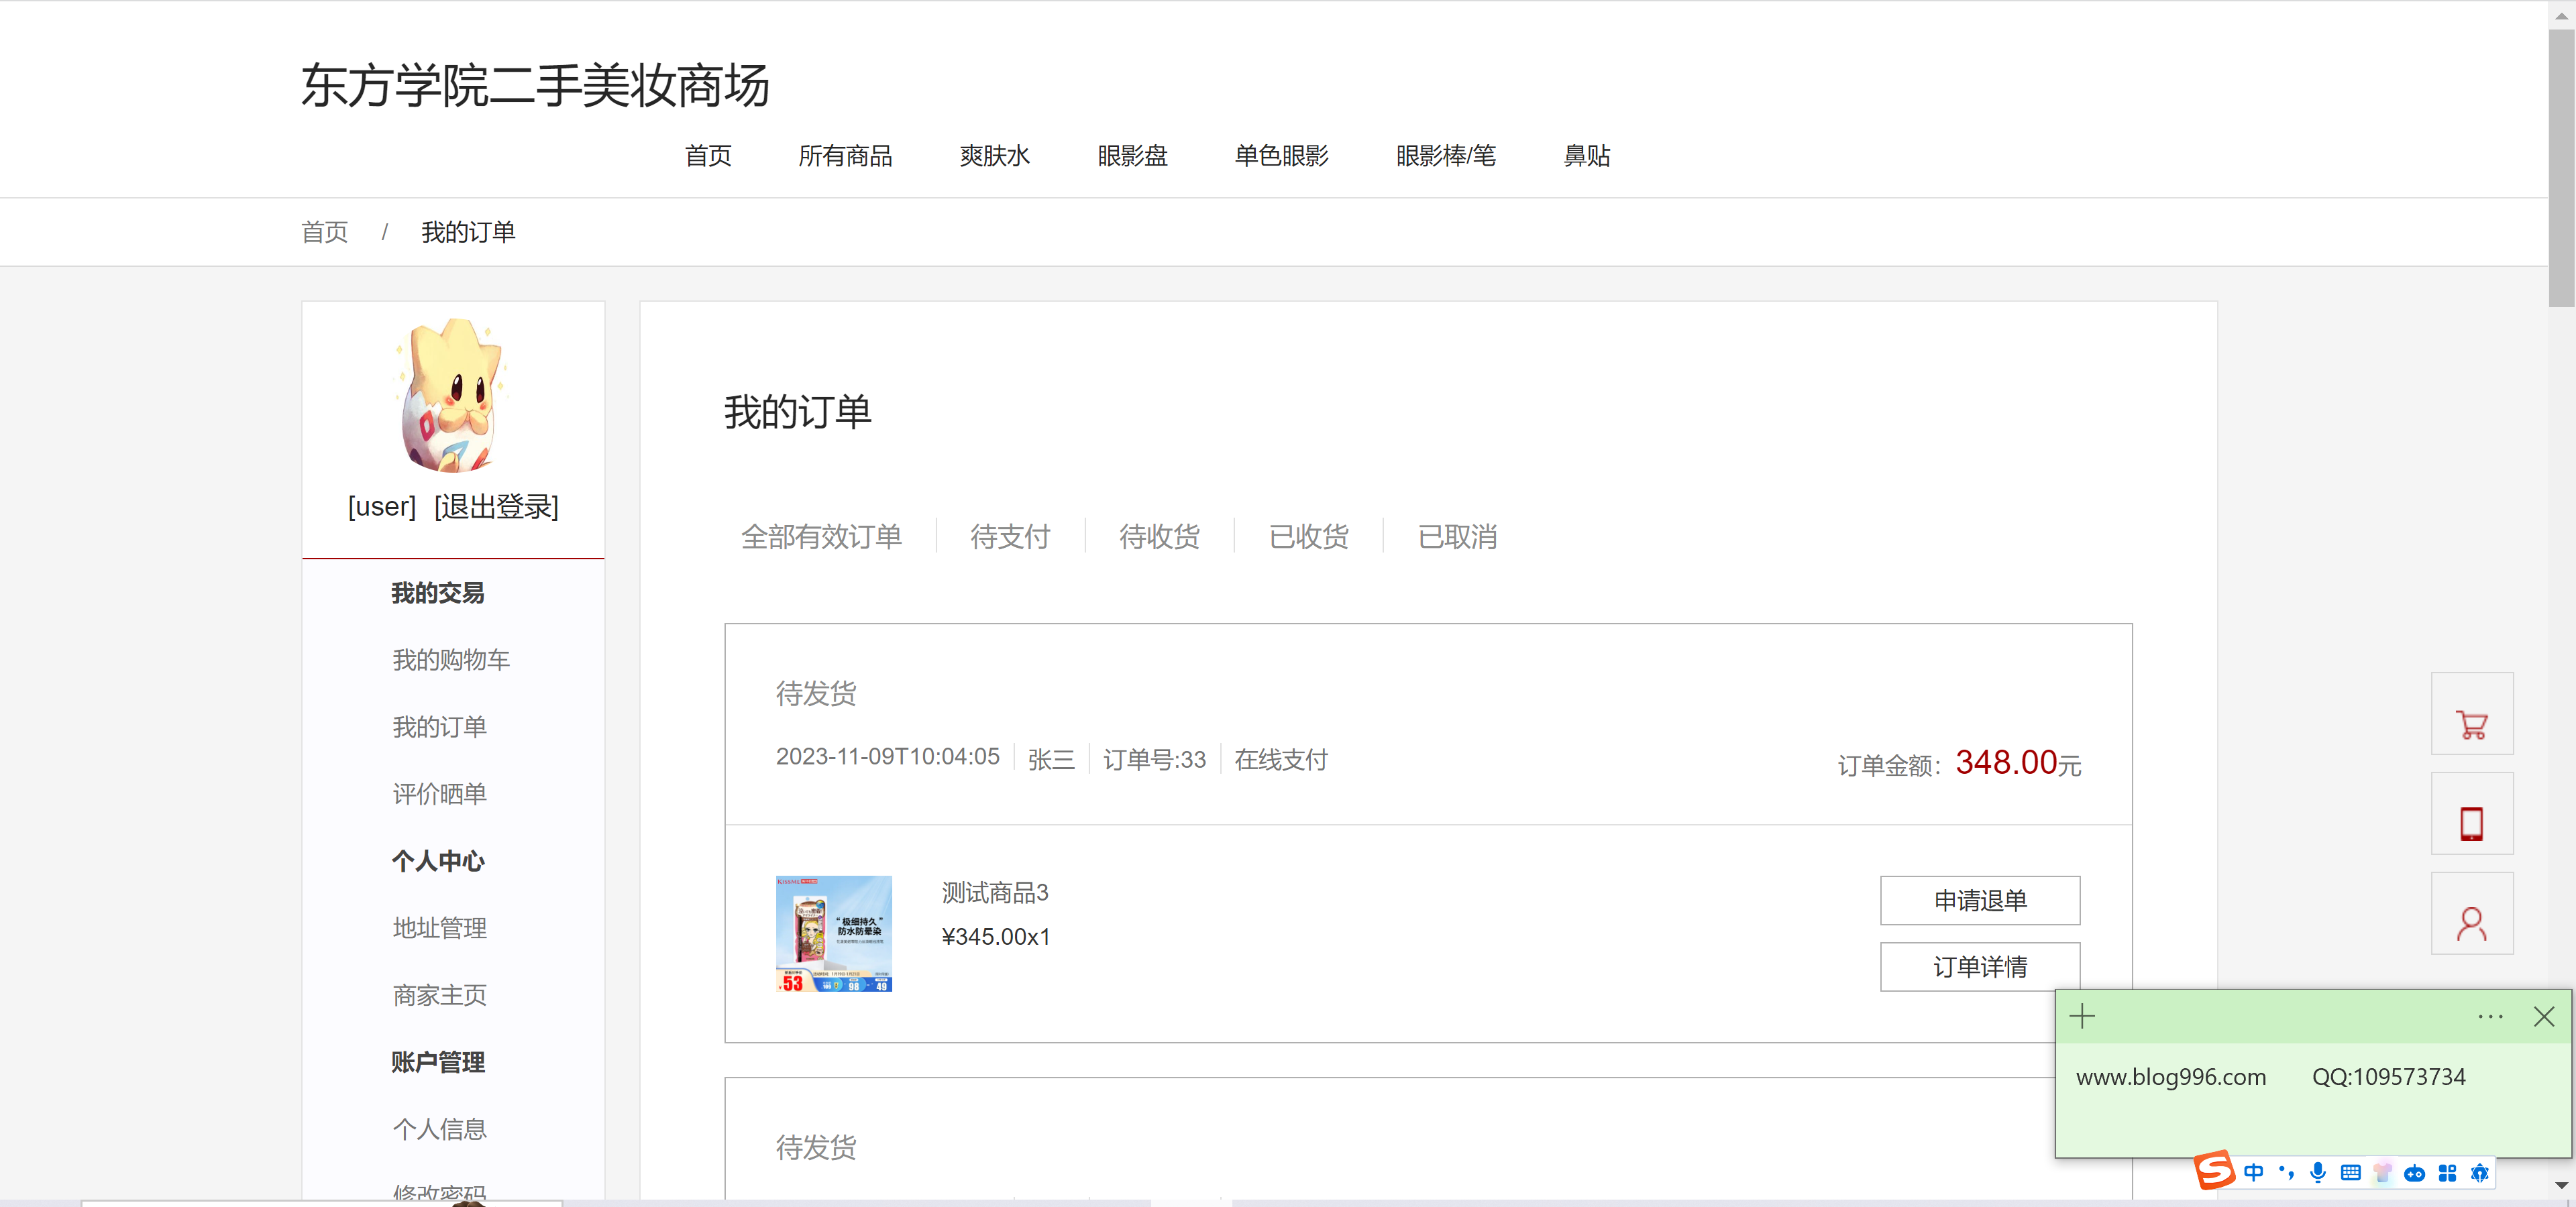Open 我的订单 in sidebar
The height and width of the screenshot is (1207, 2576).
click(x=439, y=726)
